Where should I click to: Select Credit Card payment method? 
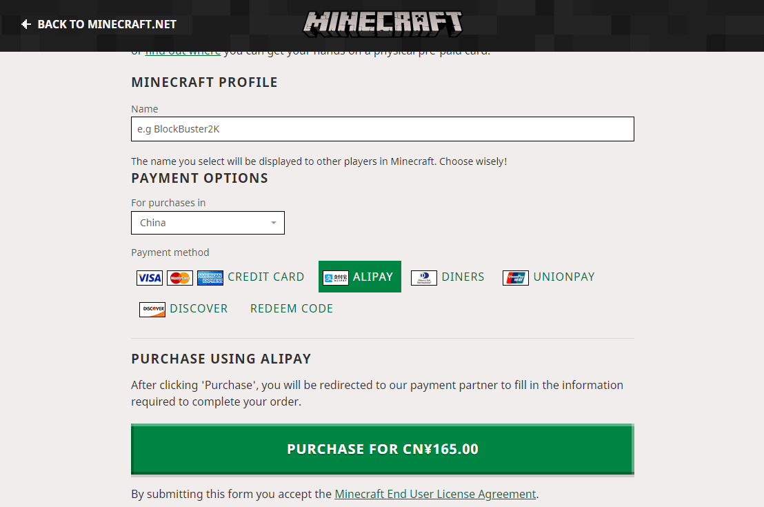click(265, 277)
